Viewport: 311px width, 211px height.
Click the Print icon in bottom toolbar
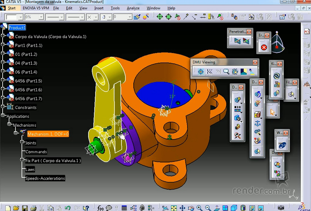(x=33, y=208)
